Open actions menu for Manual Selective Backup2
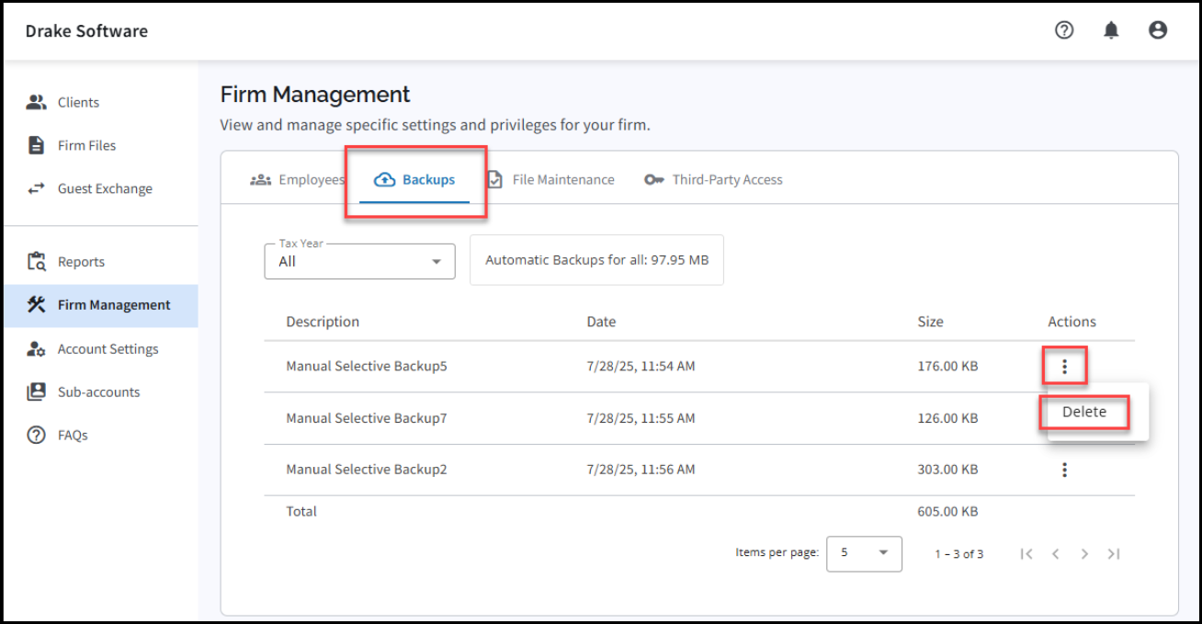 click(1064, 470)
